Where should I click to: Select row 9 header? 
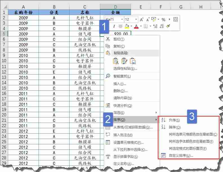[4, 55]
